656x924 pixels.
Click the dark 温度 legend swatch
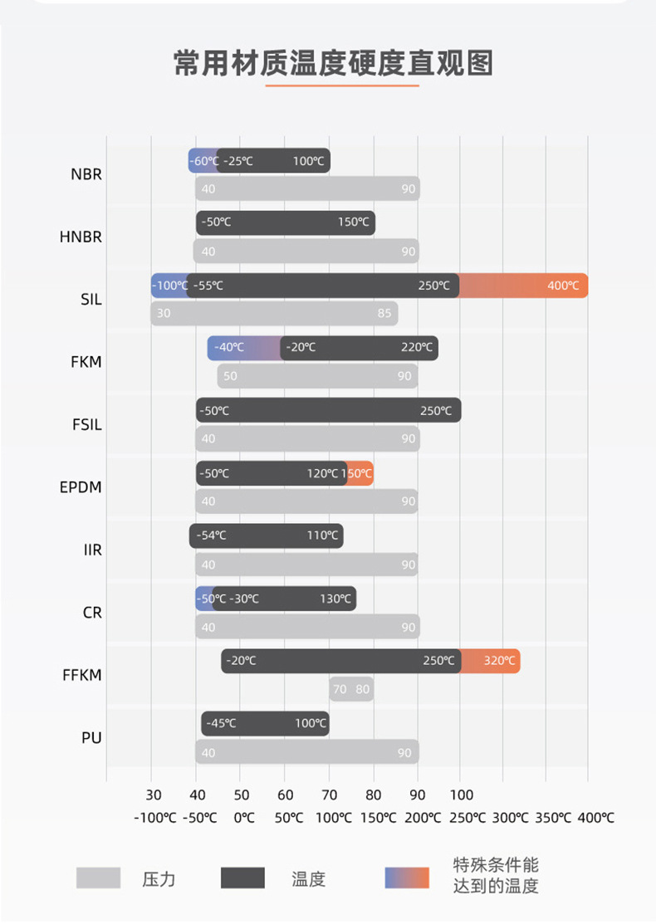tap(242, 878)
